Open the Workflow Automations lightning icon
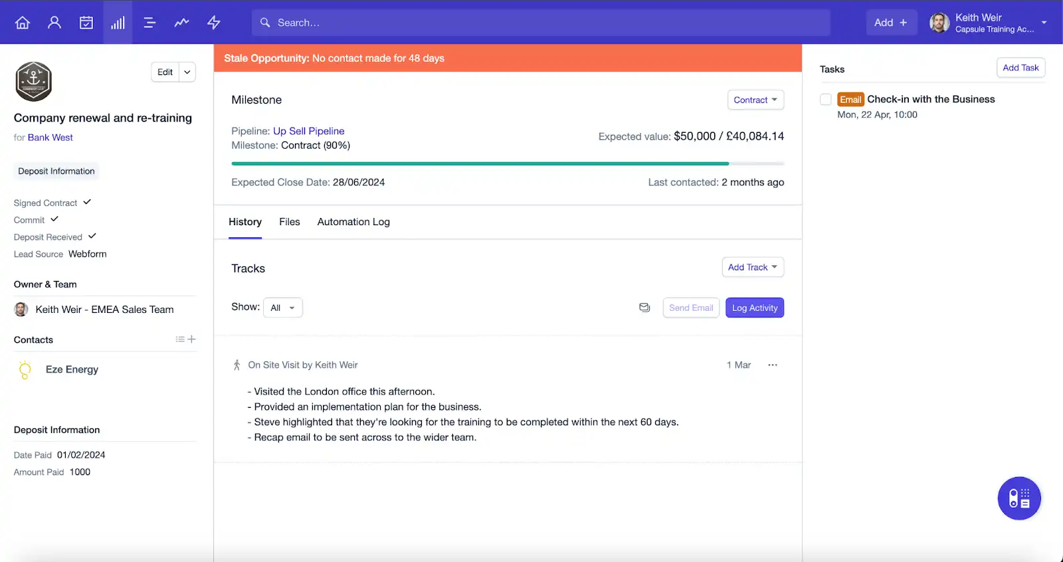 coord(213,23)
